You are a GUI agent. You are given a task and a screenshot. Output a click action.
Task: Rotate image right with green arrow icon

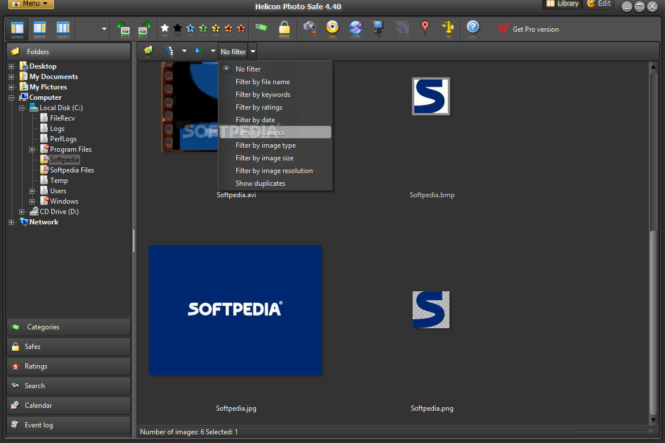(x=145, y=28)
